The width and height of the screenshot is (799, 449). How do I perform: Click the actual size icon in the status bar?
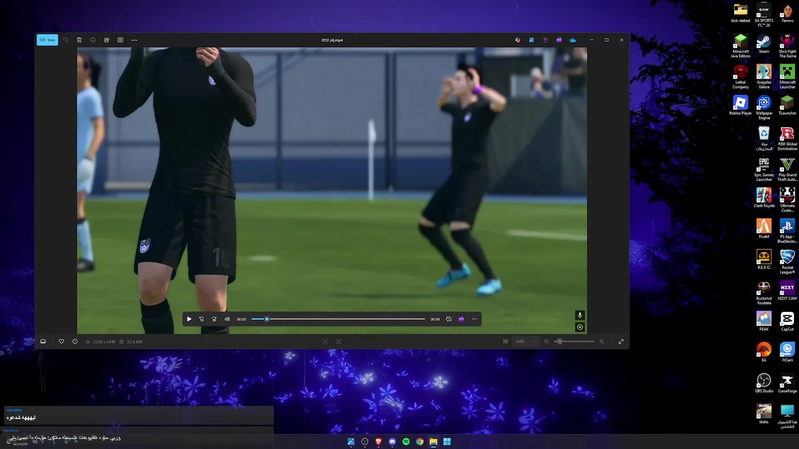339,342
